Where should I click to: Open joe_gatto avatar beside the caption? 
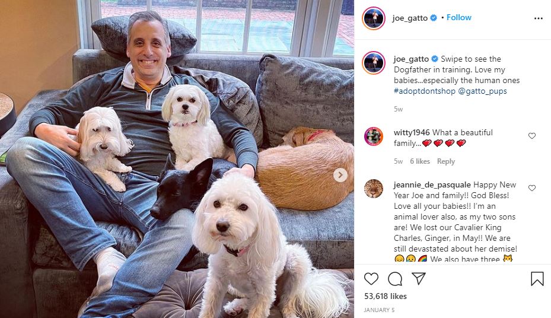[x=374, y=63]
